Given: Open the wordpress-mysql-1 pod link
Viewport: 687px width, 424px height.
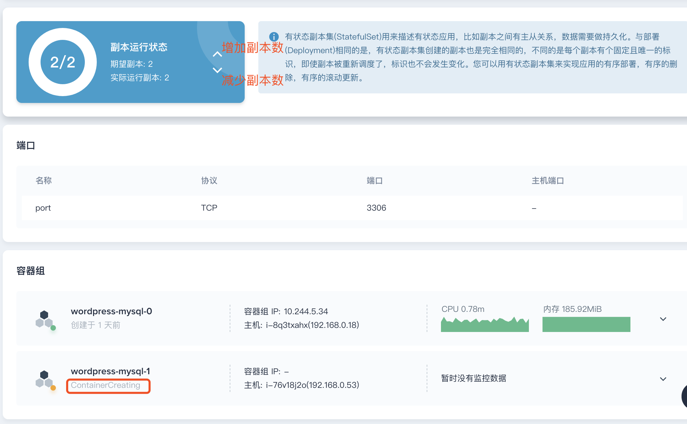Looking at the screenshot, I should point(110,371).
